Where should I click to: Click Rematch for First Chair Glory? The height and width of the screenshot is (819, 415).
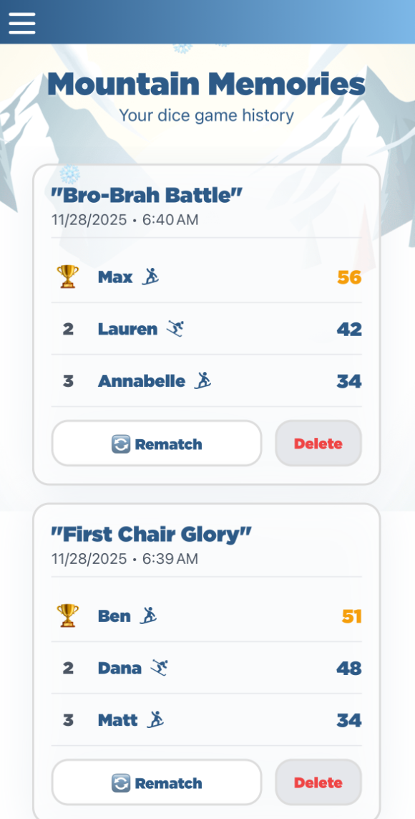click(x=156, y=782)
